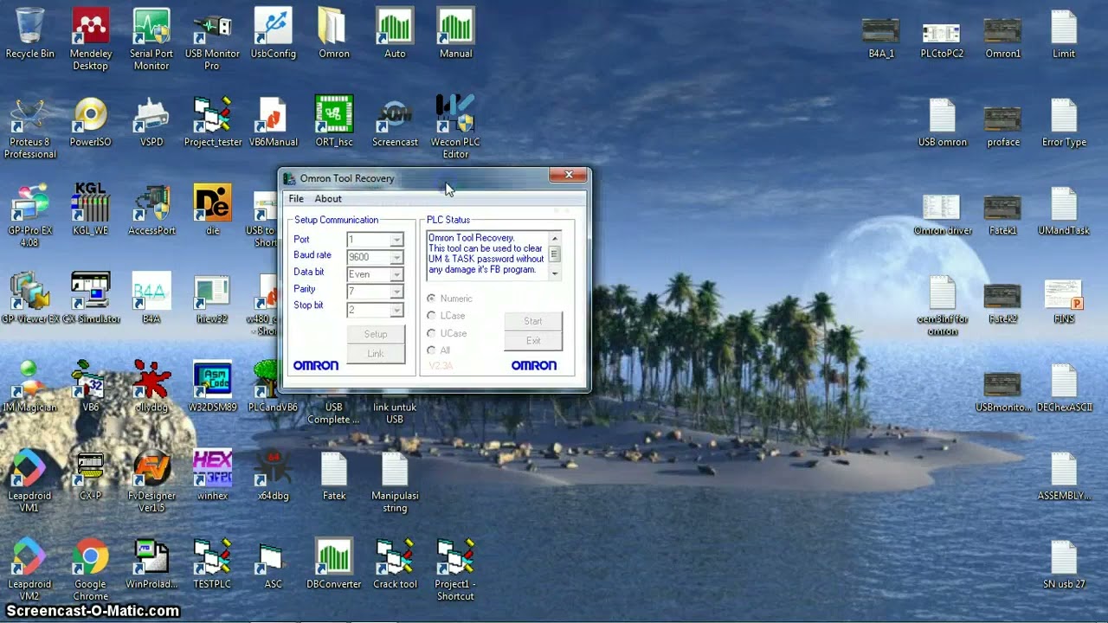Viewport: 1108px width, 623px height.
Task: Click the Exit button
Action: 533,341
